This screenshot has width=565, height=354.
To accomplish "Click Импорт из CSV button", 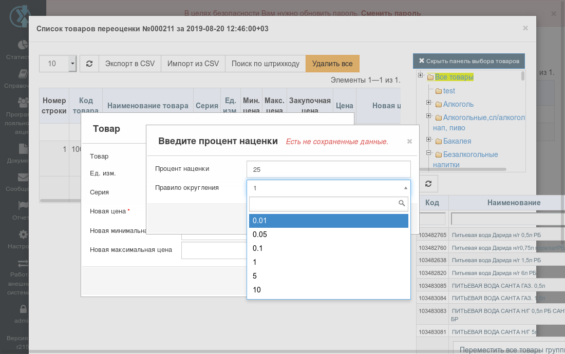I will pos(193,64).
